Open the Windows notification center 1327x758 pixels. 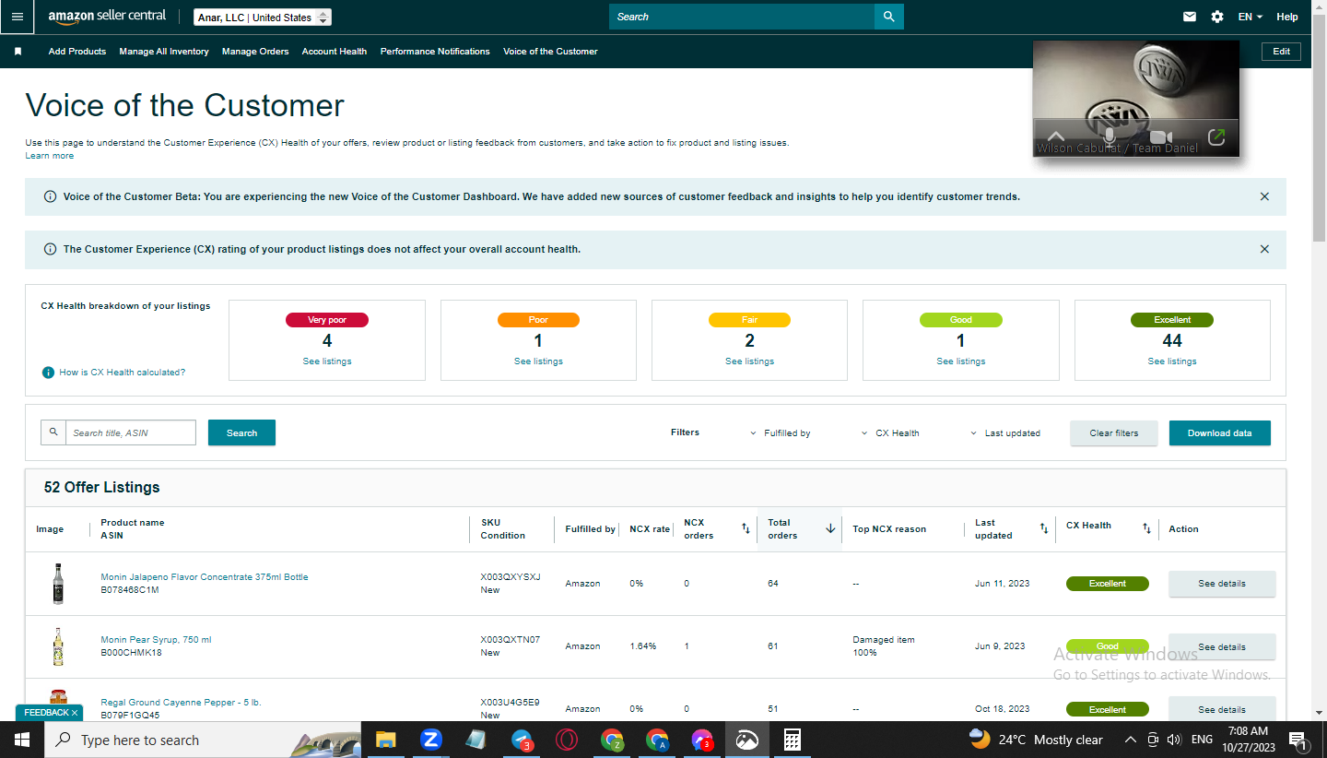tap(1298, 740)
